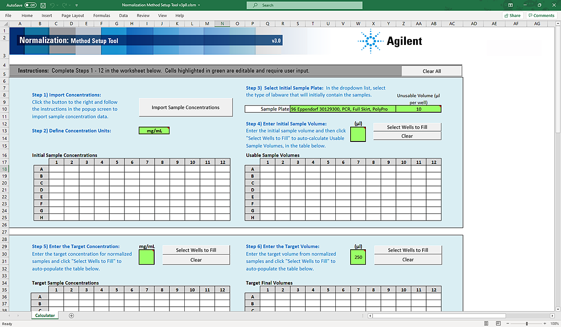Switch to the Formulas tab
The width and height of the screenshot is (561, 327).
(x=102, y=15)
